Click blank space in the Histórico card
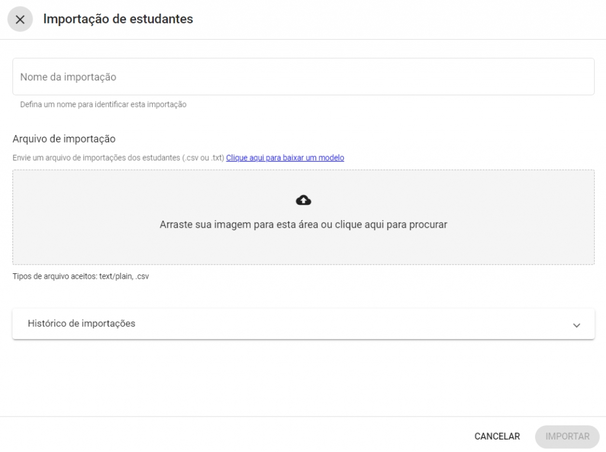This screenshot has width=606, height=452. (355, 324)
